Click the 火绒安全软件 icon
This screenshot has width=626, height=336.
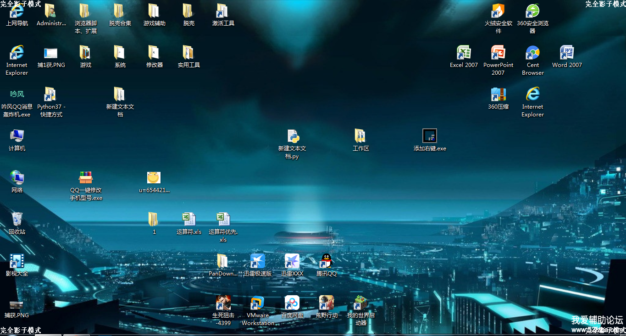498,11
